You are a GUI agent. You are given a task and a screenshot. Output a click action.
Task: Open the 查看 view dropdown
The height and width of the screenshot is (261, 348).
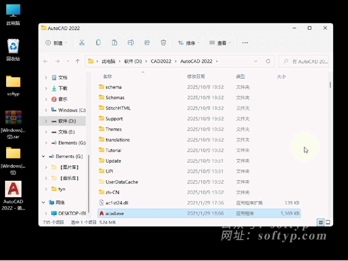pyautogui.click(x=220, y=43)
